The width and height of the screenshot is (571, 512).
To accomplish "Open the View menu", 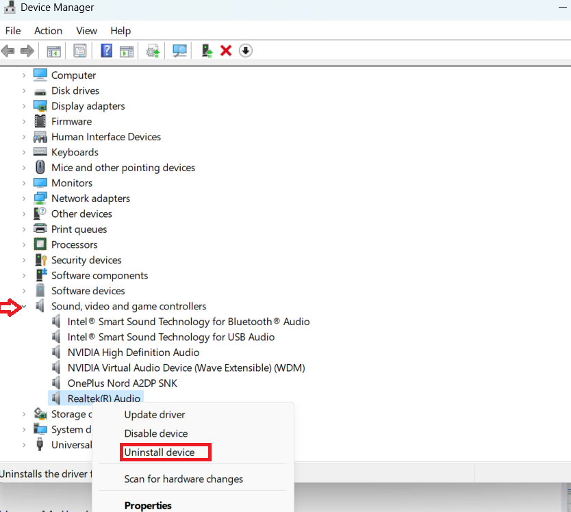I will (86, 31).
